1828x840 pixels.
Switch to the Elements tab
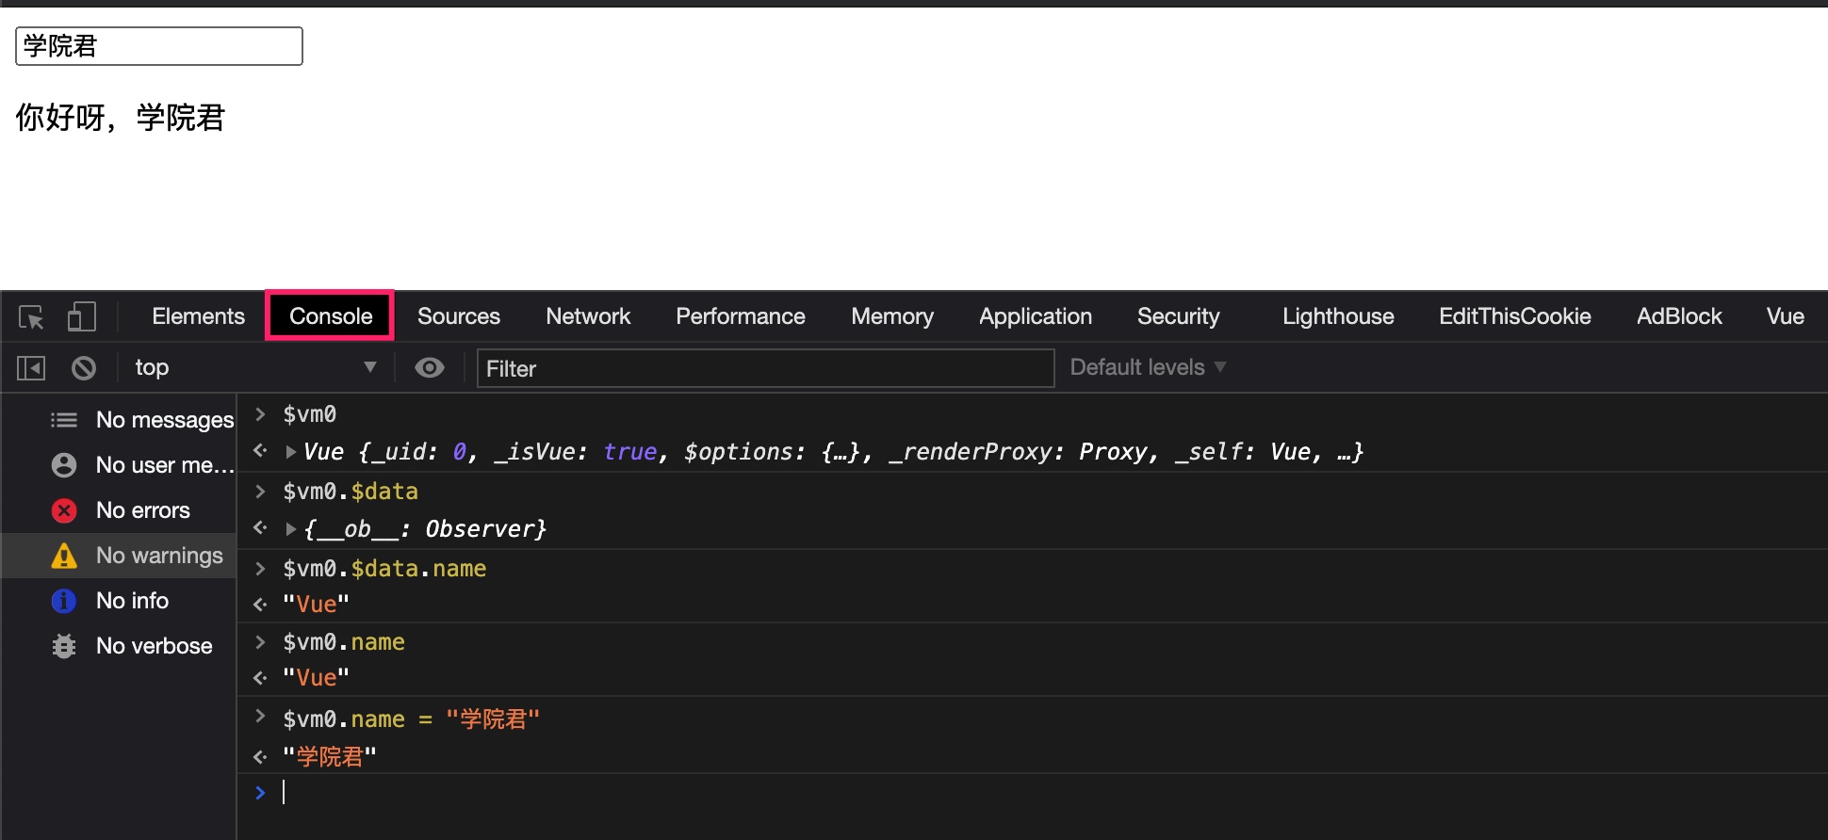(198, 316)
